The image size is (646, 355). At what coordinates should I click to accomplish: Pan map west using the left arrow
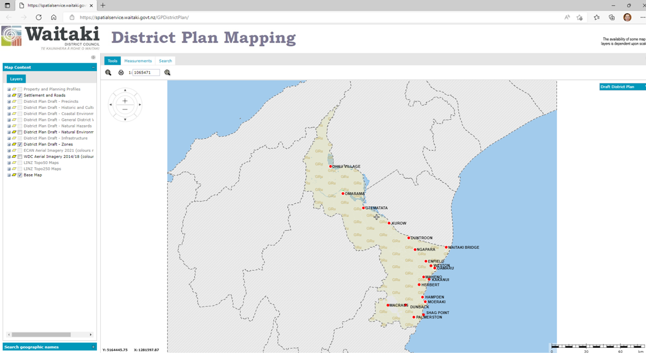pos(110,105)
